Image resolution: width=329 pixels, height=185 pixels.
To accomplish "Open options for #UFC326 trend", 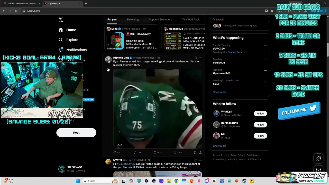I will point(266,46).
